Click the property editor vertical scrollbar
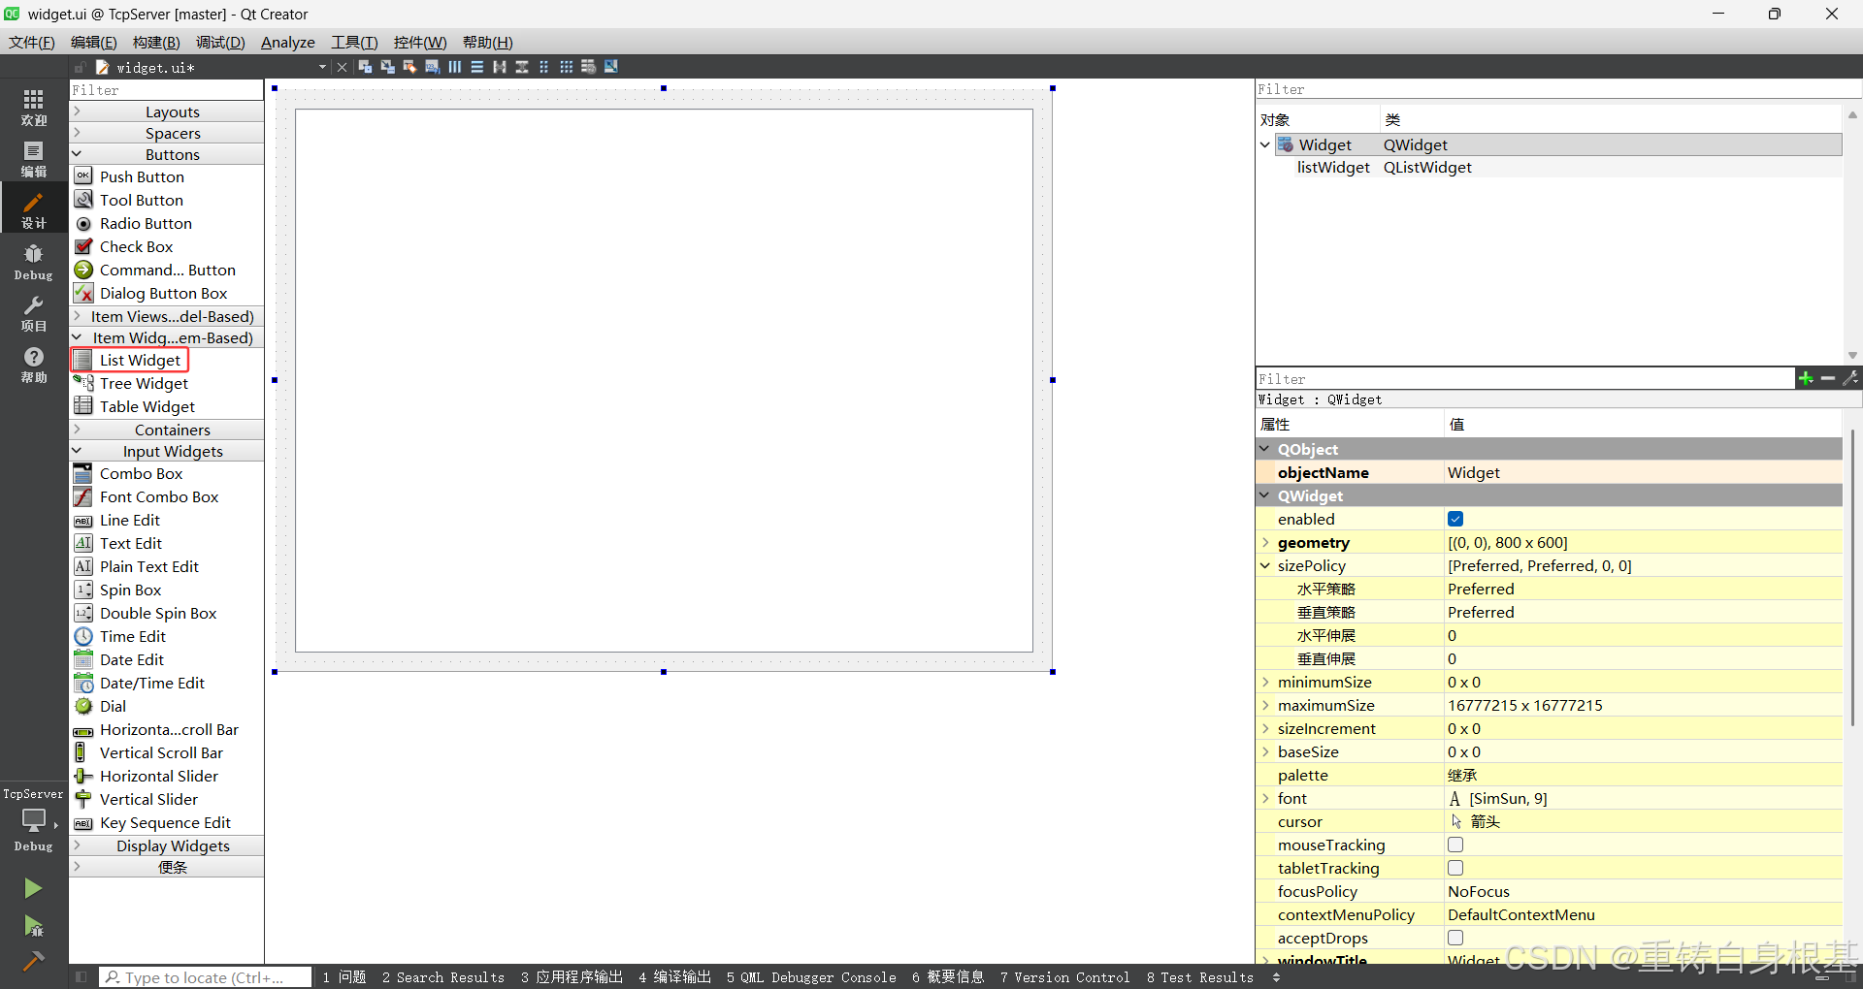Screen dimensions: 1863x989 pyautogui.click(x=1852, y=578)
